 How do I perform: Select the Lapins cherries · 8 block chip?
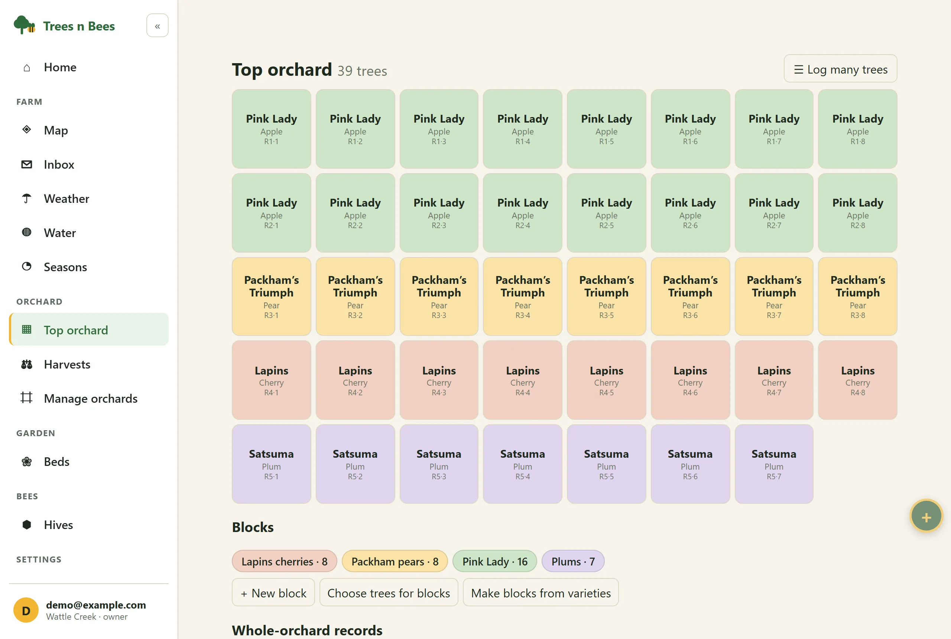click(x=285, y=561)
